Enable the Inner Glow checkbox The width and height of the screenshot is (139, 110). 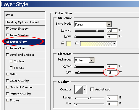pos(7,48)
